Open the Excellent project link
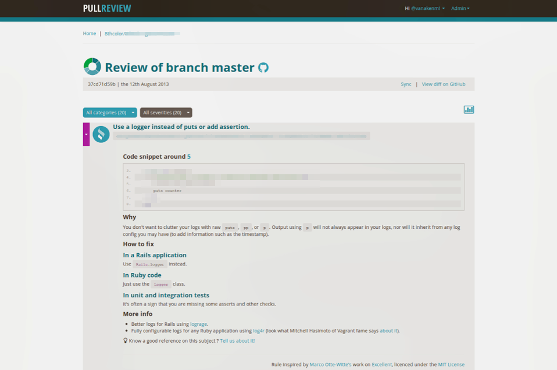This screenshot has width=557, height=370. pos(381,364)
